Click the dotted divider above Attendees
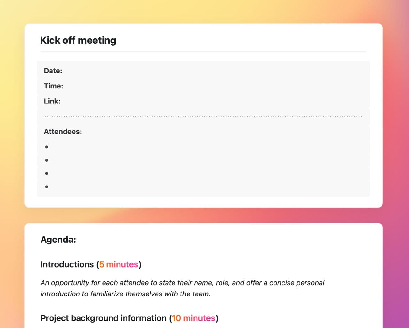The height and width of the screenshot is (328, 409). (203, 116)
